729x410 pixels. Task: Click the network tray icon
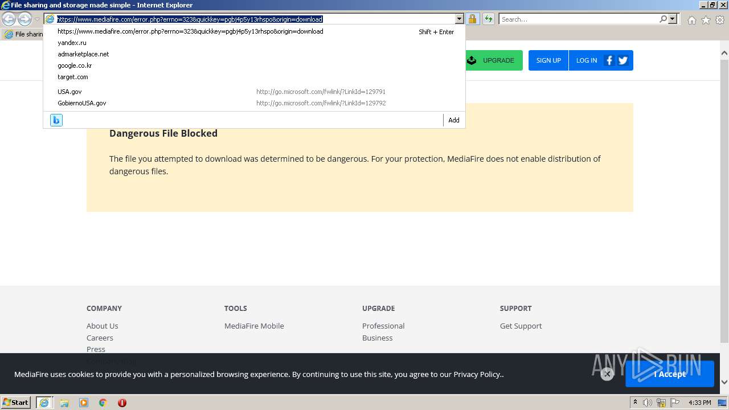tap(661, 403)
